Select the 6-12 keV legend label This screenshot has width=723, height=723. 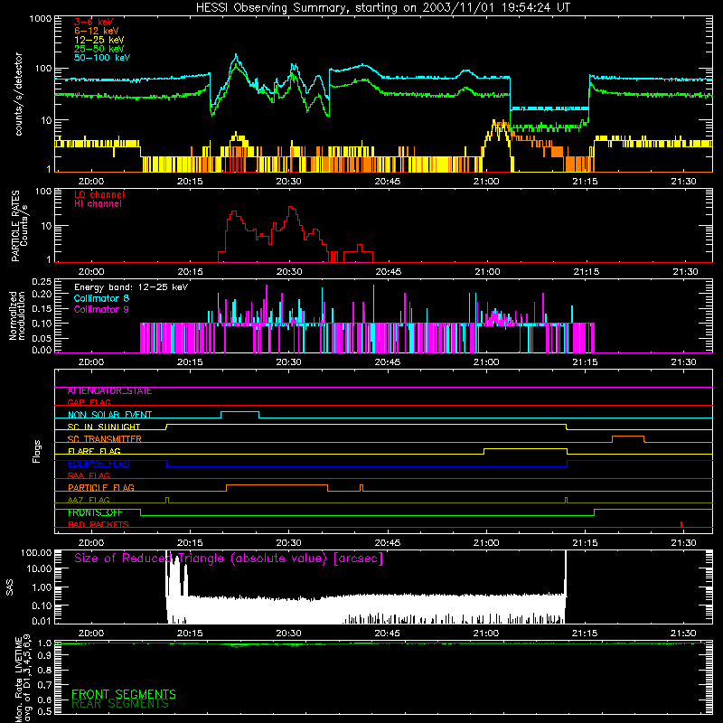97,31
